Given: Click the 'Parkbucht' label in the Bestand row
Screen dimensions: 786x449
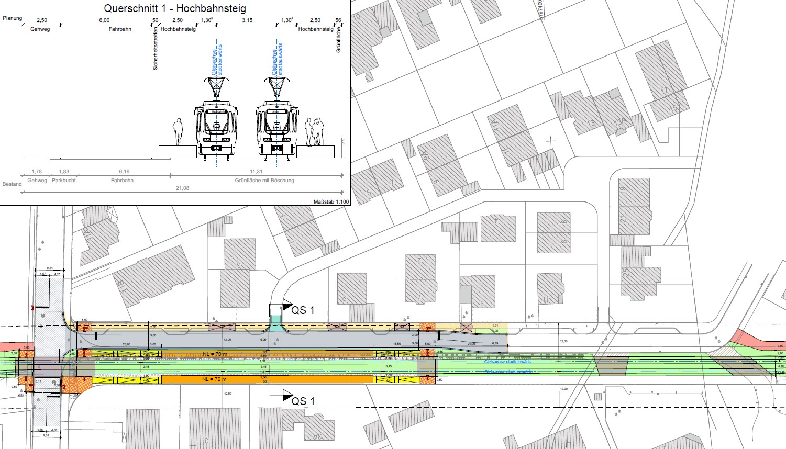Looking at the screenshot, I should (64, 181).
